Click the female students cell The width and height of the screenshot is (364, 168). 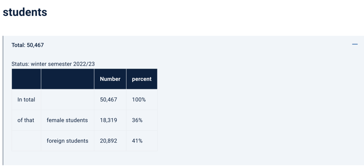tap(67, 120)
